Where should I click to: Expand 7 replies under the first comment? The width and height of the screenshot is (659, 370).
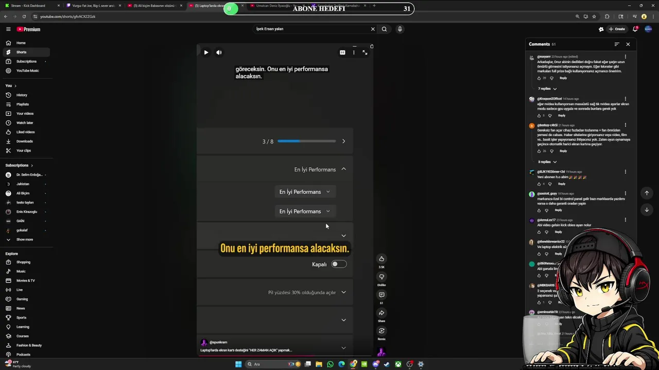pyautogui.click(x=547, y=89)
